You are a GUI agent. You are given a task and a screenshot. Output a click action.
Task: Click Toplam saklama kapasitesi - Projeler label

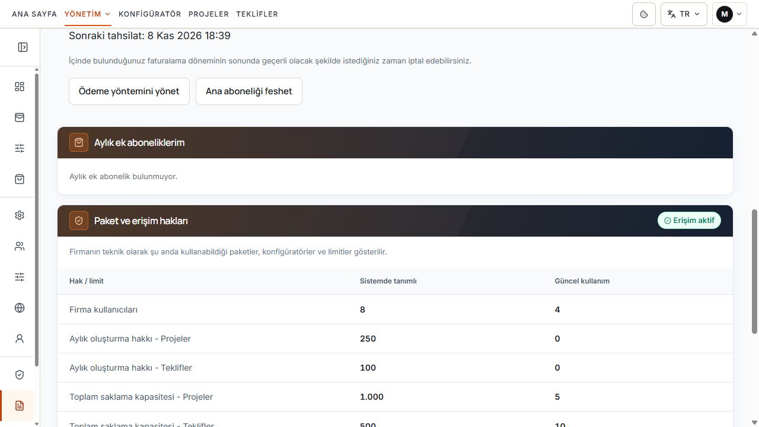[141, 397]
